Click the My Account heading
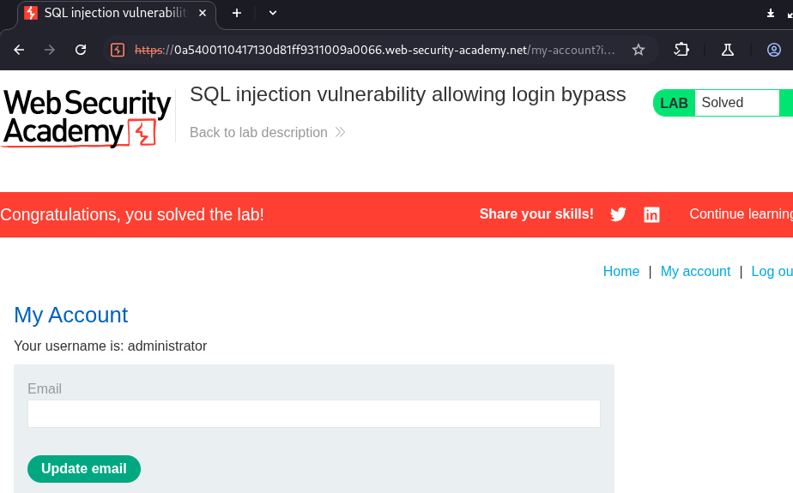The image size is (793, 493). [70, 316]
